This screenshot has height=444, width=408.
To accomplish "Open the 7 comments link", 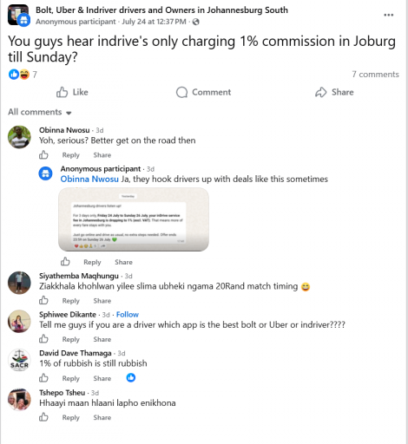I will [375, 75].
